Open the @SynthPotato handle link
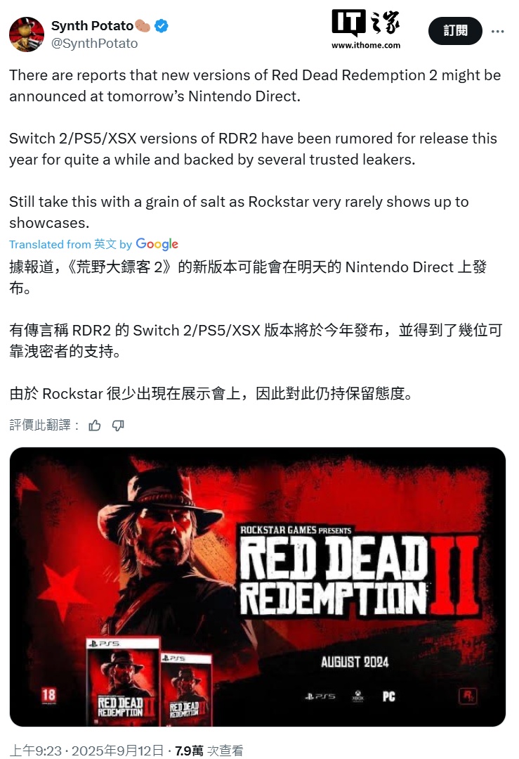 pyautogui.click(x=95, y=44)
